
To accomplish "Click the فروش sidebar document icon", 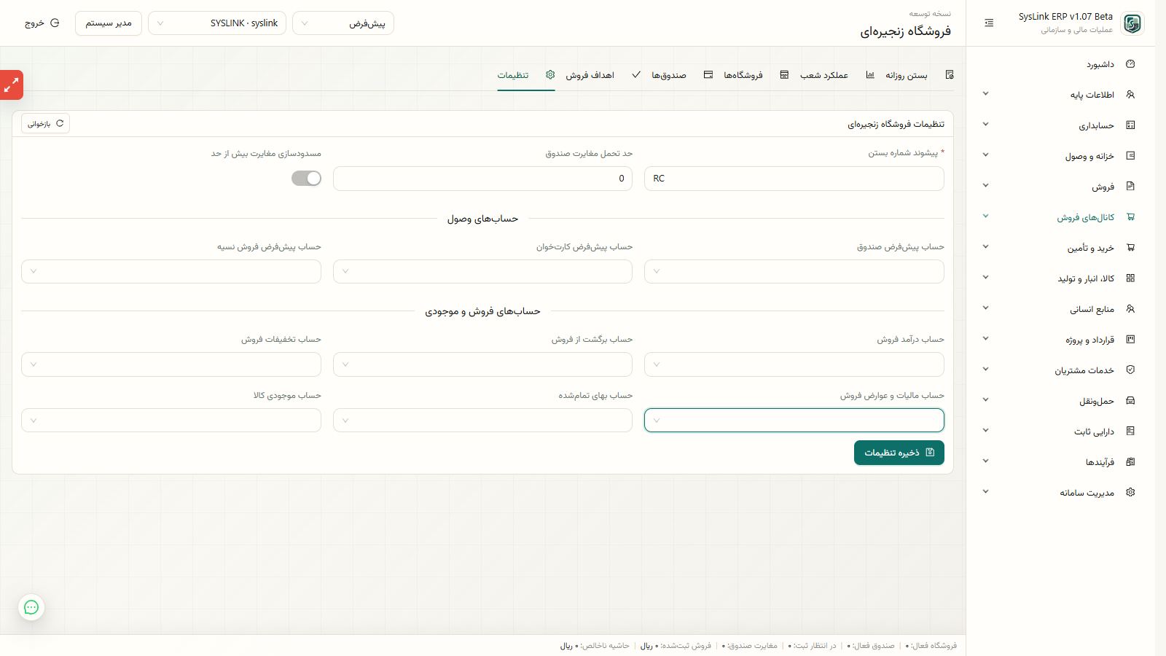I will coord(1130,187).
